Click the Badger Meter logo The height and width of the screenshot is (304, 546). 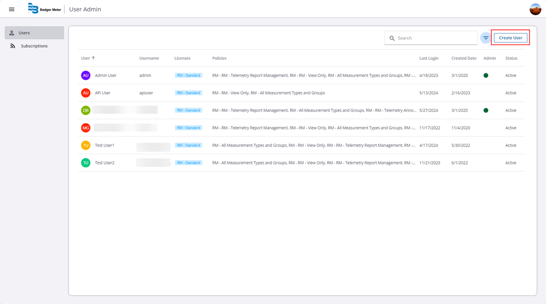[x=44, y=9]
